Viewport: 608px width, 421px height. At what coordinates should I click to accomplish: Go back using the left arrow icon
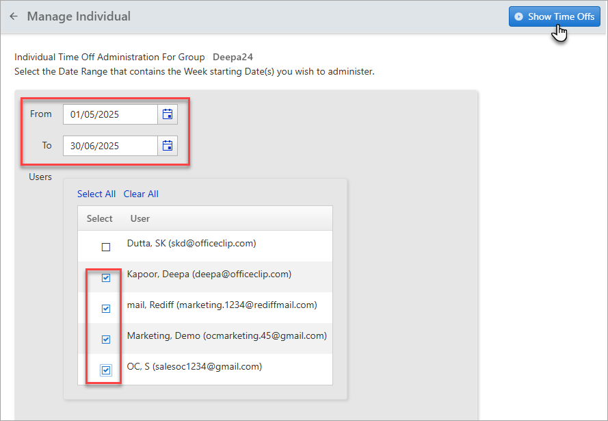[x=14, y=16]
